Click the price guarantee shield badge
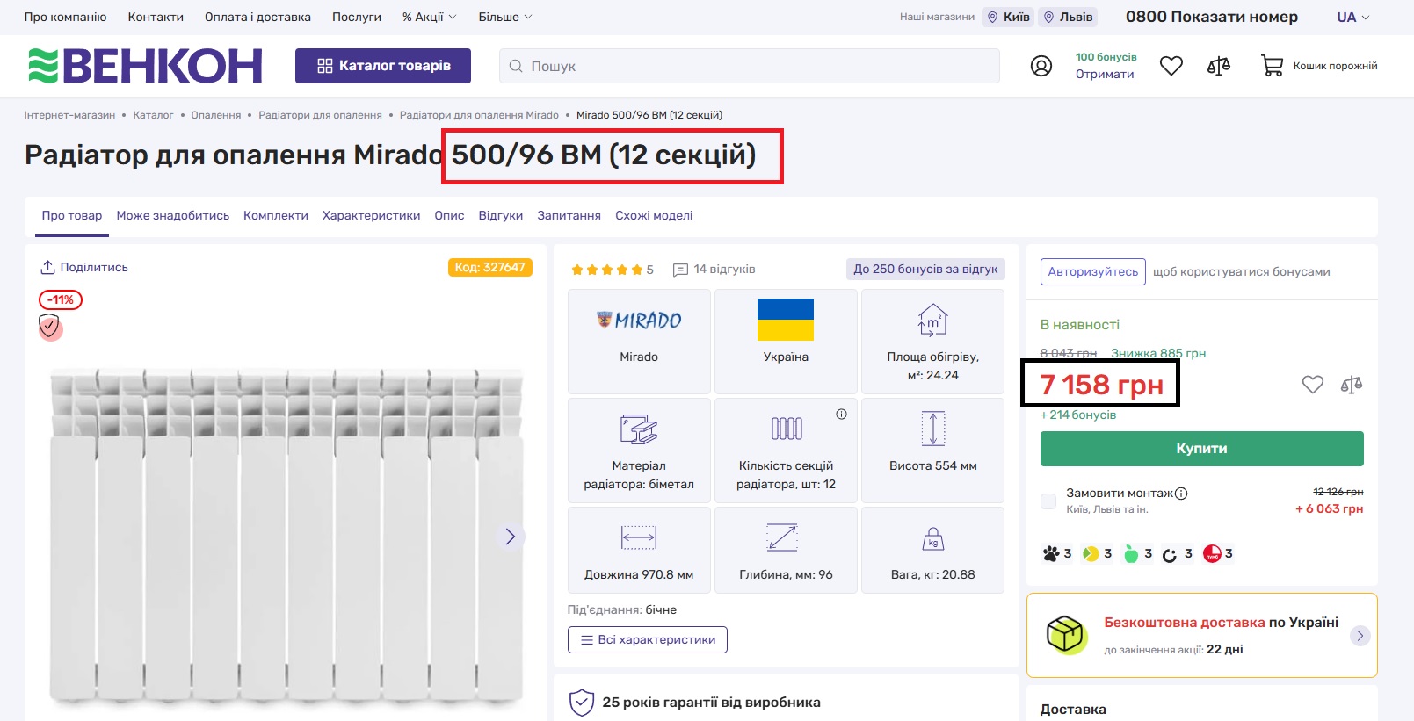1414x721 pixels. 50,328
